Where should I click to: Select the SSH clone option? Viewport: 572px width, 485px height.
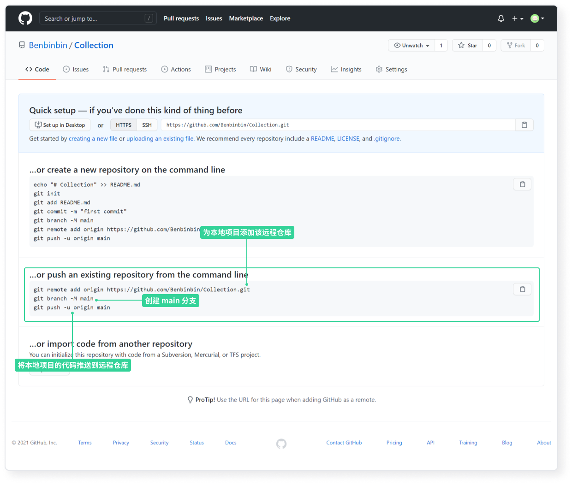[x=147, y=125]
